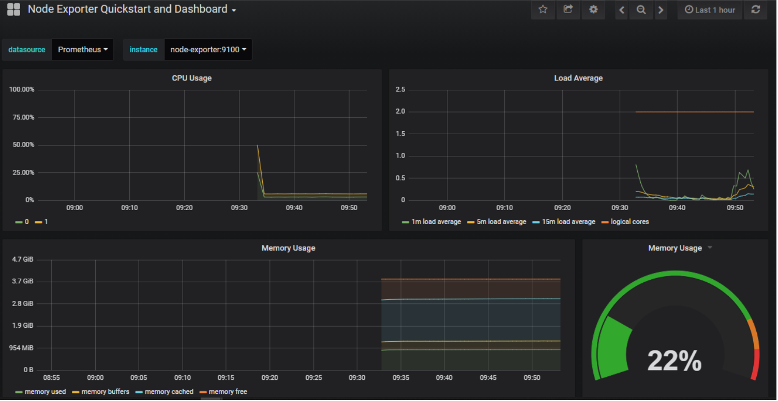Toggle 1m load average series
The width and height of the screenshot is (778, 401).
pyautogui.click(x=431, y=221)
